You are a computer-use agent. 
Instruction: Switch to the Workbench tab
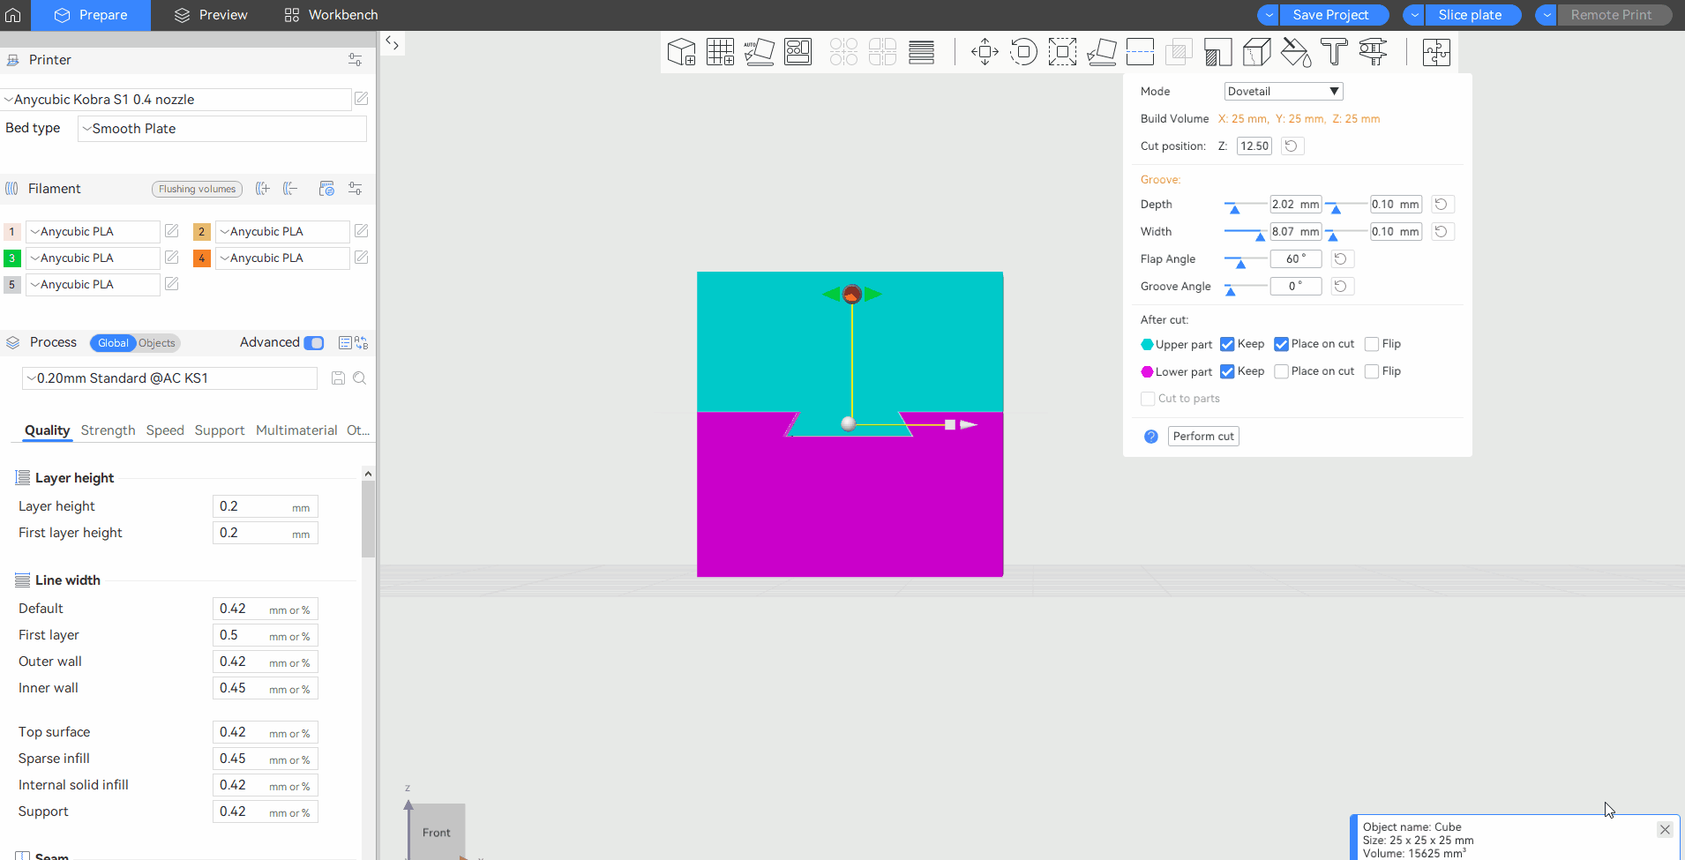[x=331, y=15]
